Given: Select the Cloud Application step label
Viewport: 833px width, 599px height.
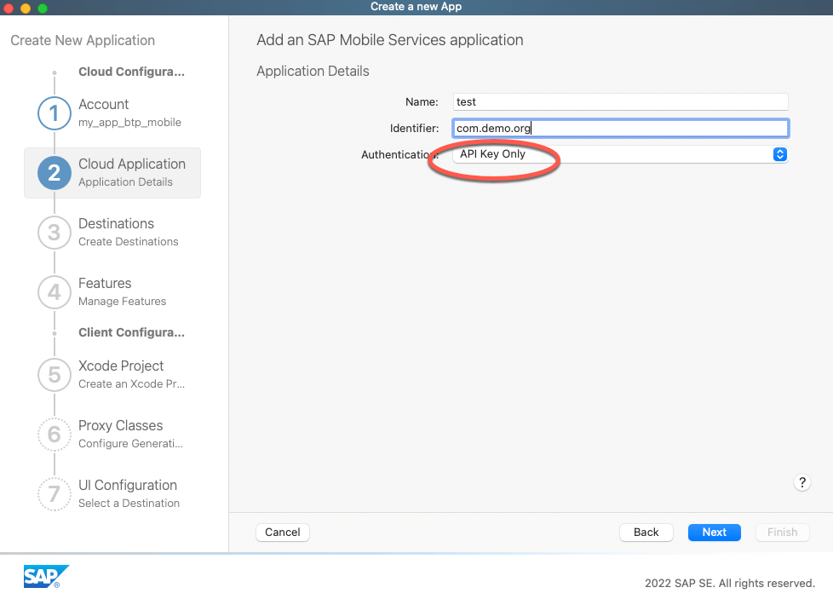Looking at the screenshot, I should point(132,164).
